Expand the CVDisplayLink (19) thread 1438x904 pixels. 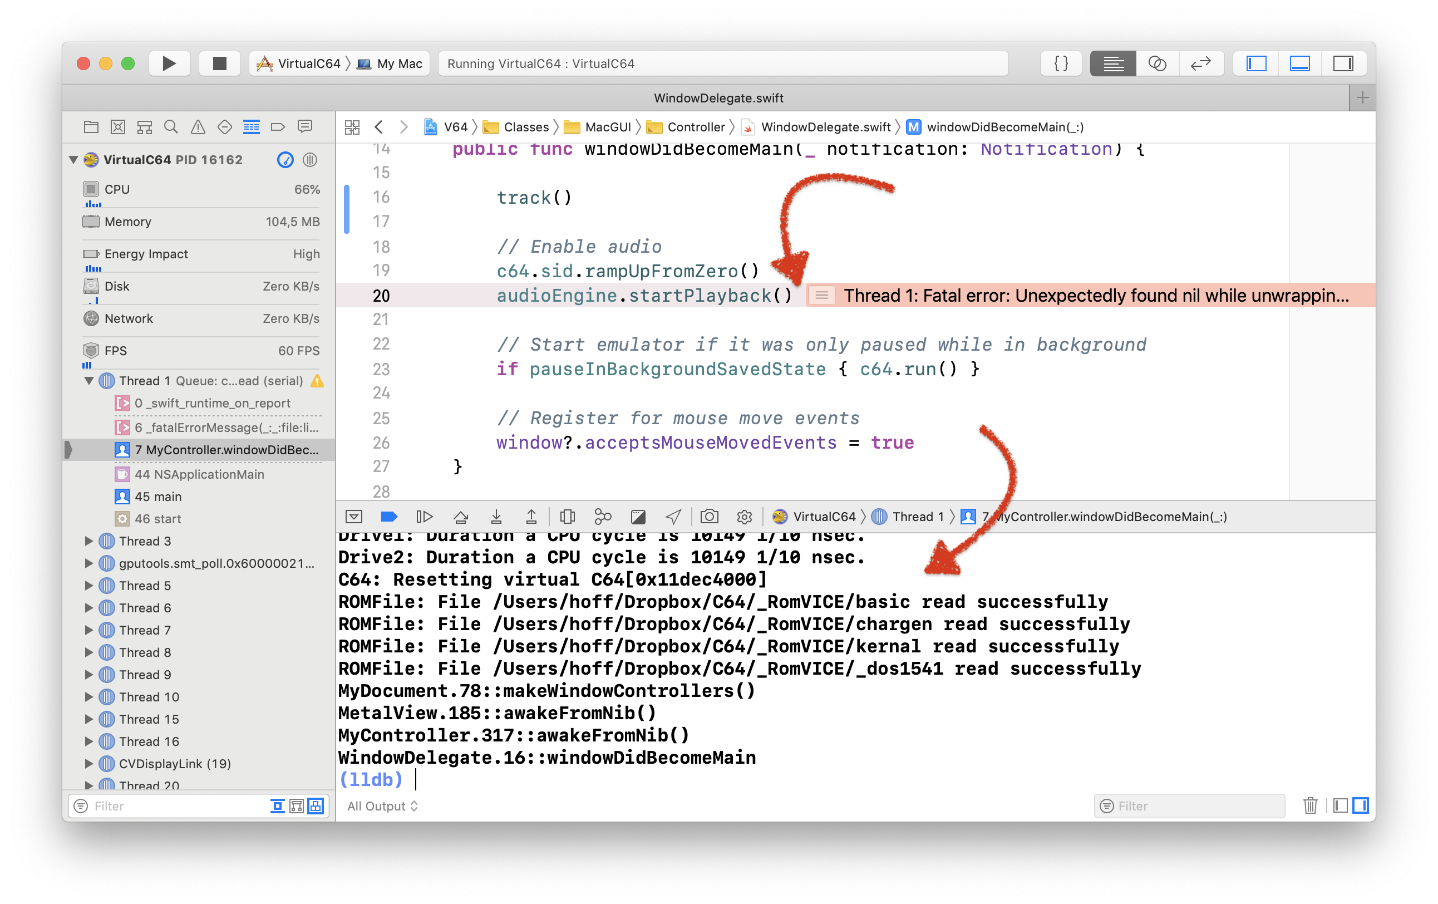click(x=89, y=764)
